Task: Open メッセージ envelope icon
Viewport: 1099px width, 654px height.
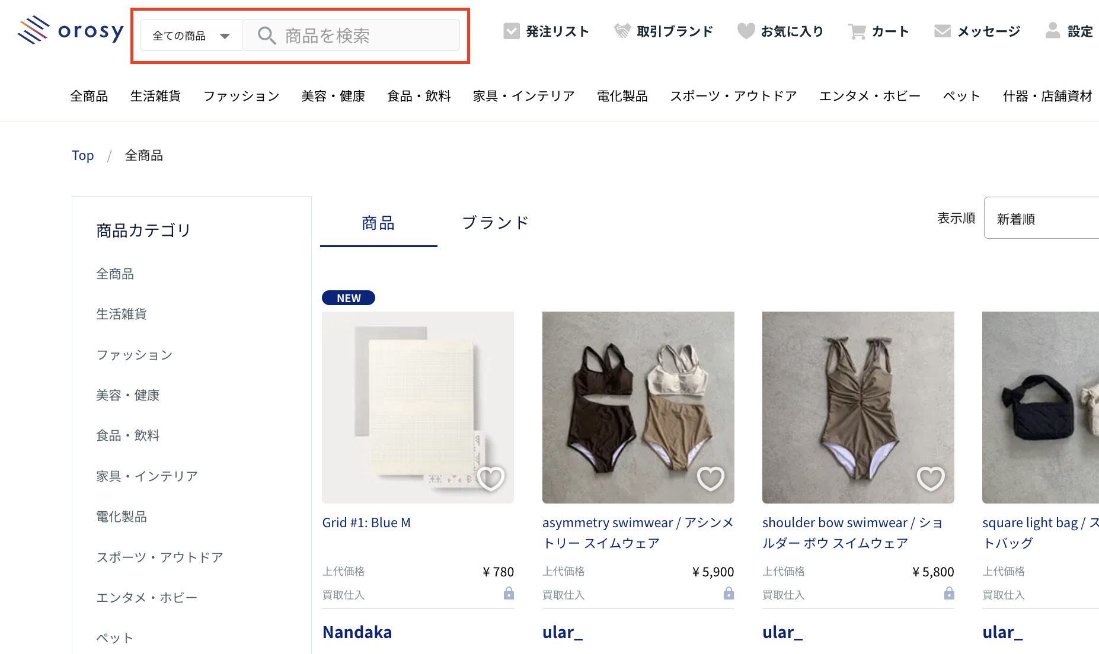Action: point(942,31)
